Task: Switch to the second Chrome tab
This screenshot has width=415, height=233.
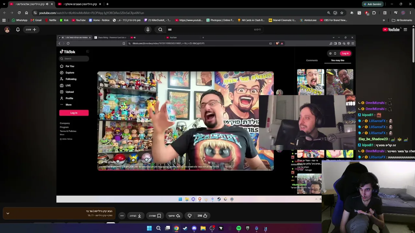Action: [x=80, y=4]
